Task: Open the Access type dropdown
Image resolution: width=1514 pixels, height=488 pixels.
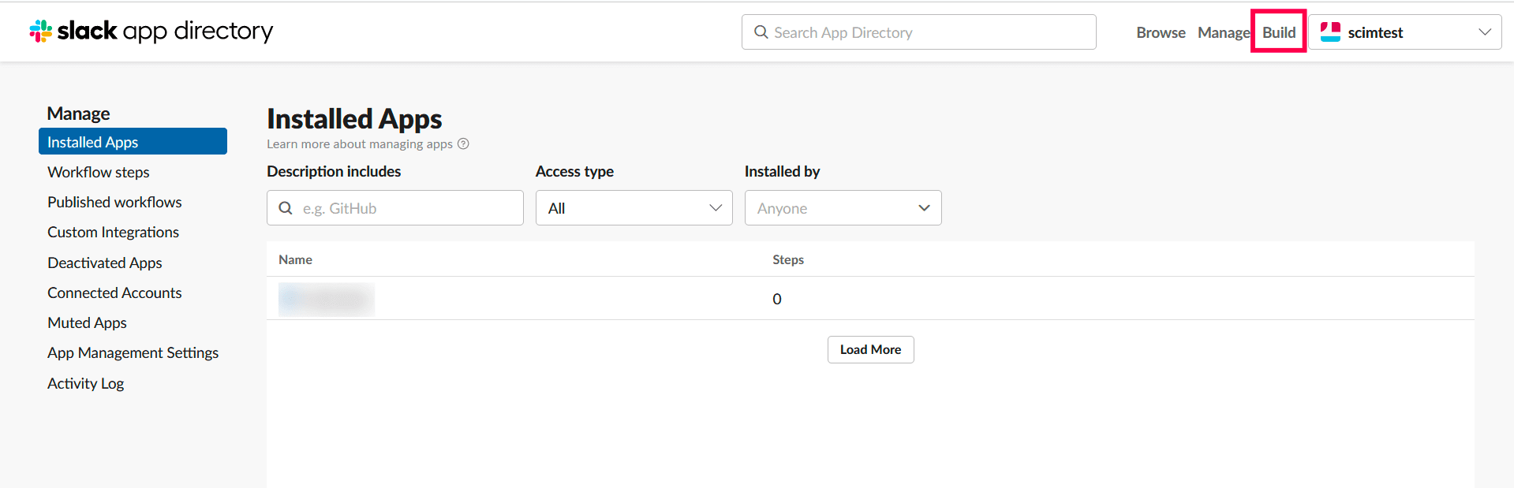Action: pyautogui.click(x=634, y=208)
